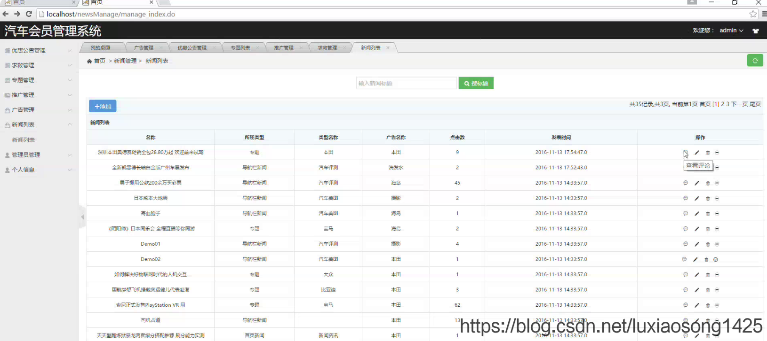Edit the 深圳本田奥德赛 news row
767x341 pixels.
pyautogui.click(x=697, y=152)
